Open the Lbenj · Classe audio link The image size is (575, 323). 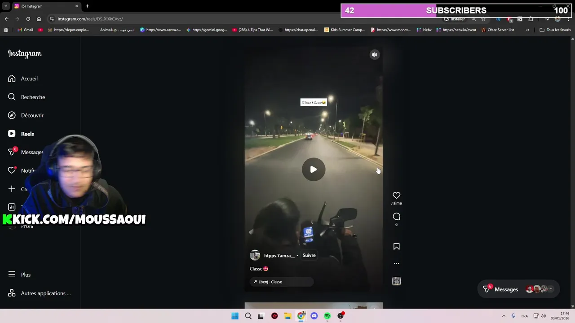click(282, 282)
